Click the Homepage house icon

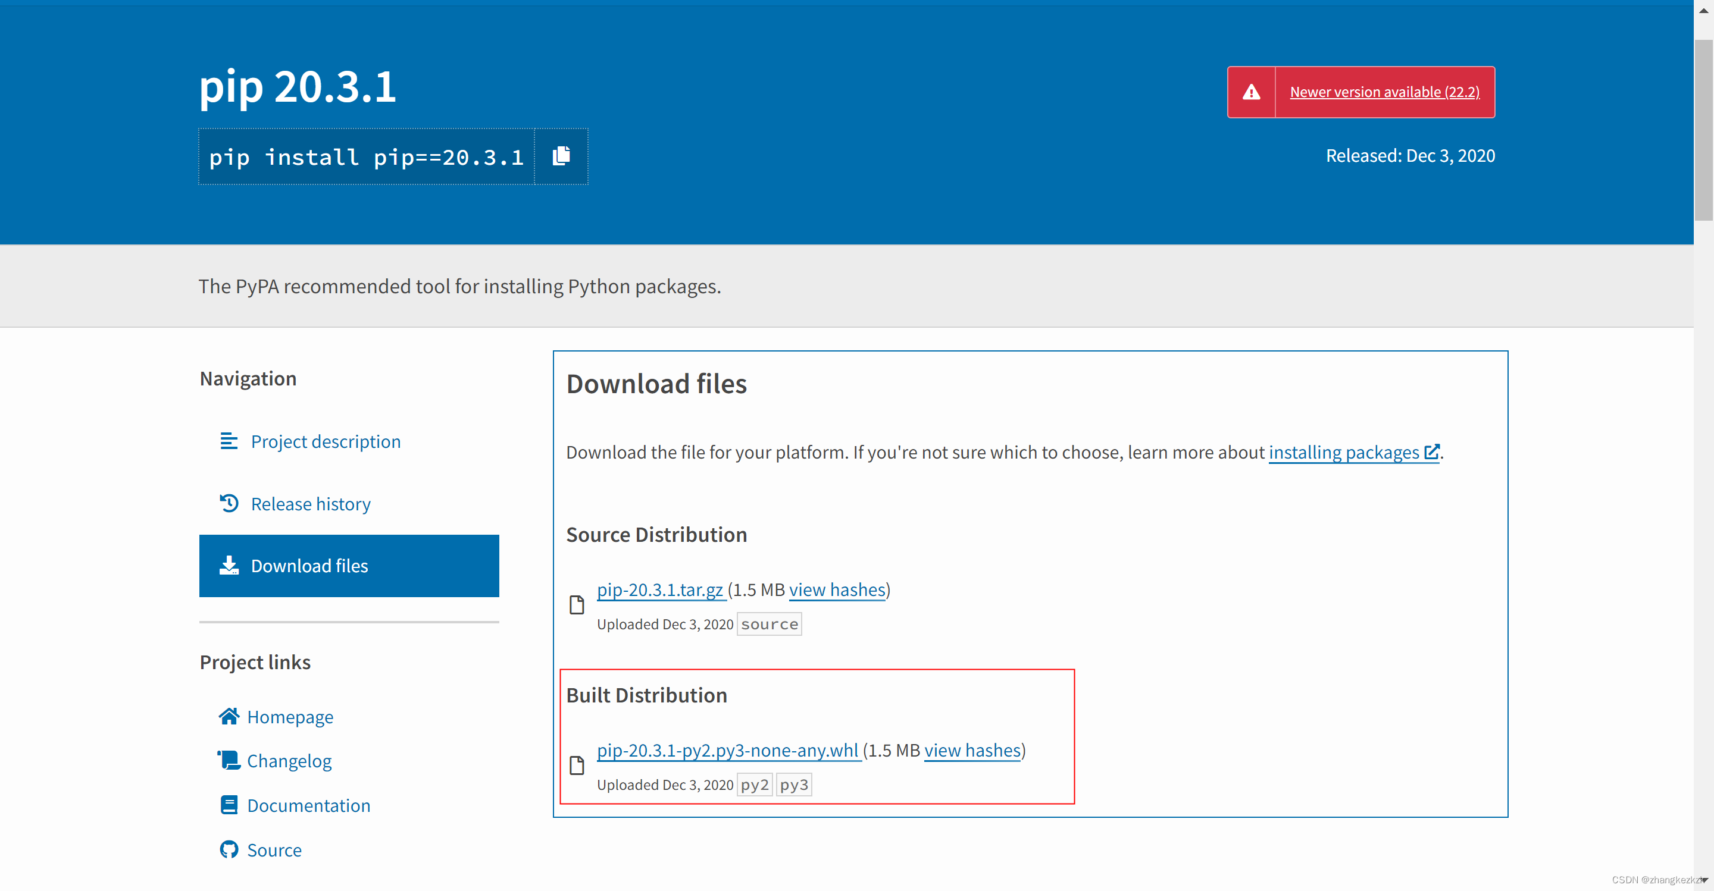[229, 716]
